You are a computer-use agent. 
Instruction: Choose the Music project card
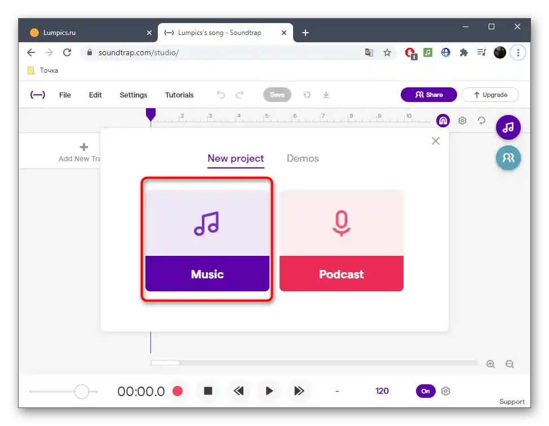[207, 241]
